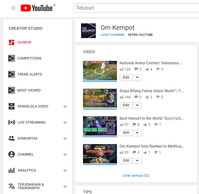The height and width of the screenshot is (194, 199).
Task: Open Most Viewed section
Action: coord(29,90)
